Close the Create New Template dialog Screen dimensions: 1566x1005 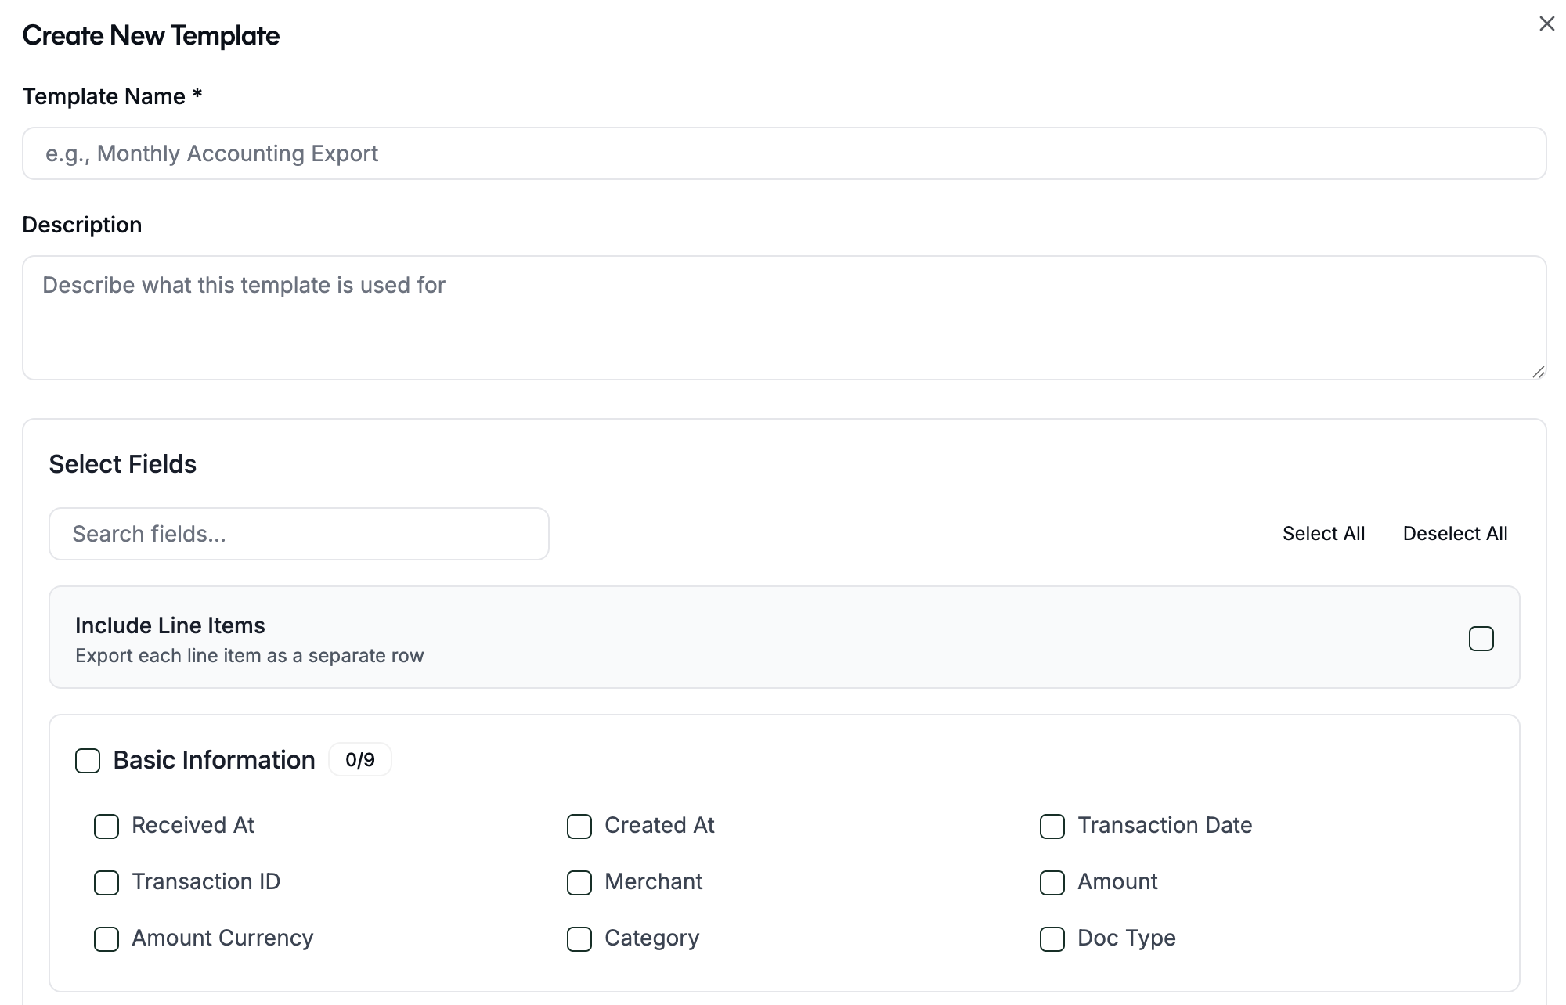point(1546,24)
